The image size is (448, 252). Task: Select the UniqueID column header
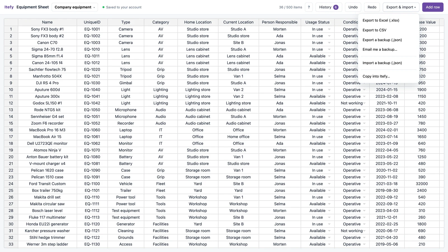tap(92, 22)
